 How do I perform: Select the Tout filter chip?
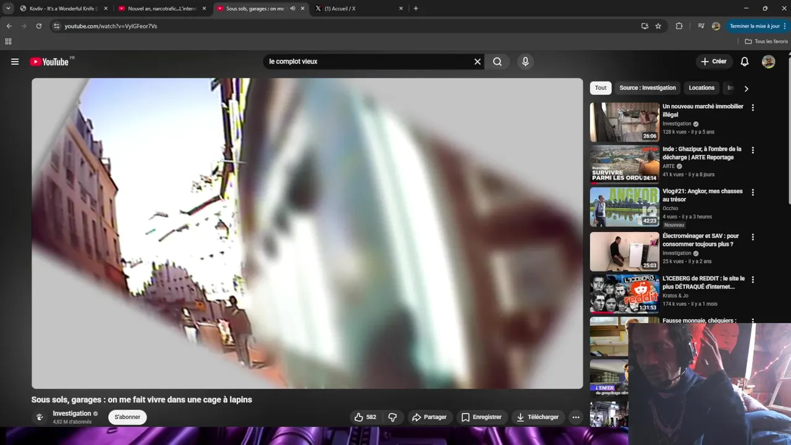click(601, 88)
